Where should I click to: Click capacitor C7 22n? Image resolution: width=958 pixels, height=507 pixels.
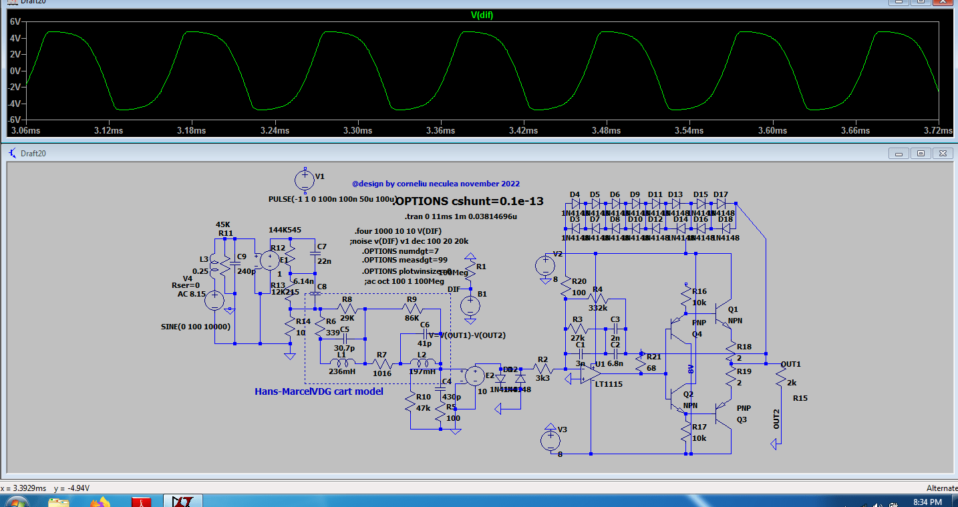tap(315, 254)
